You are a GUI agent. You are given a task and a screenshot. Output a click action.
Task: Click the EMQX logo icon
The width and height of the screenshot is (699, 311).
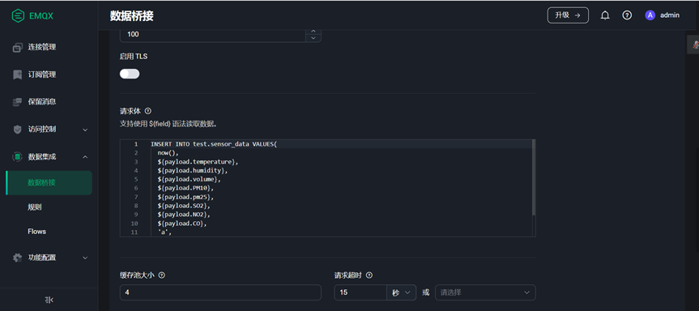click(x=17, y=16)
